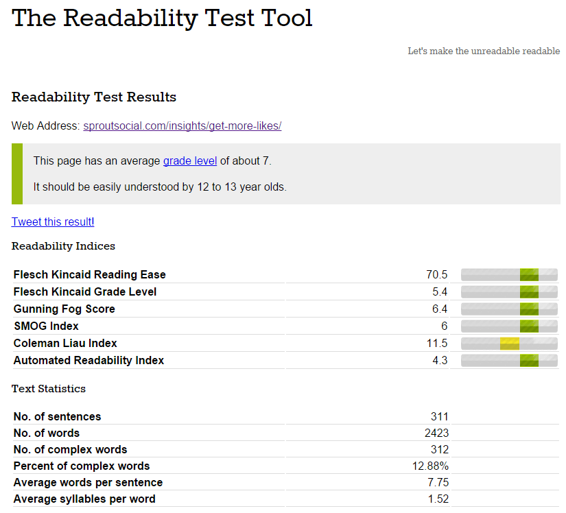The width and height of the screenshot is (566, 513).
Task: Click the 12 to 13 year olds sentence
Action: click(x=160, y=187)
